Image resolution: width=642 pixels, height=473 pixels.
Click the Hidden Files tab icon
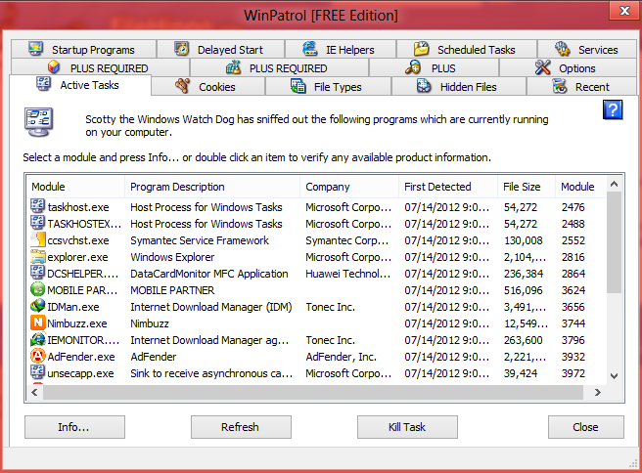pyautogui.click(x=424, y=86)
